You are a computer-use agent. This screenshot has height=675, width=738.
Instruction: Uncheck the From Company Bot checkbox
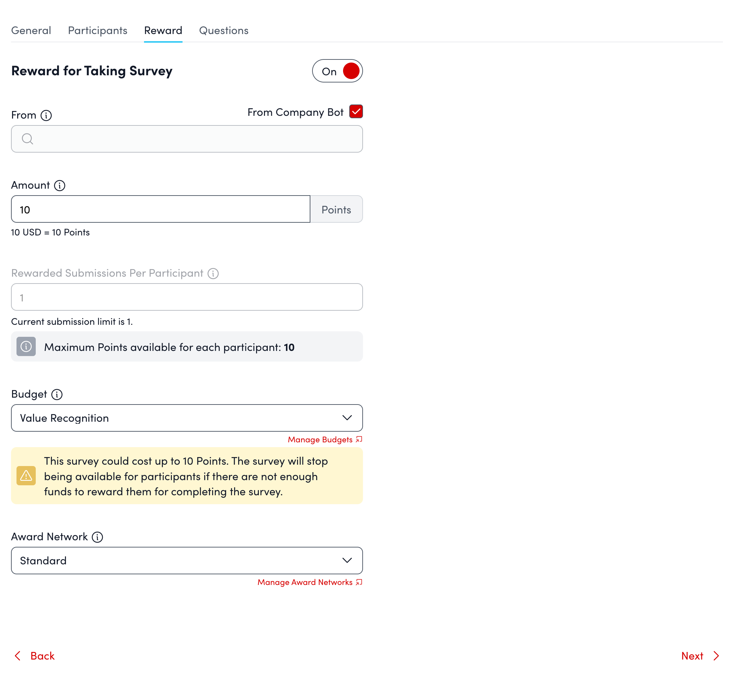(x=356, y=112)
